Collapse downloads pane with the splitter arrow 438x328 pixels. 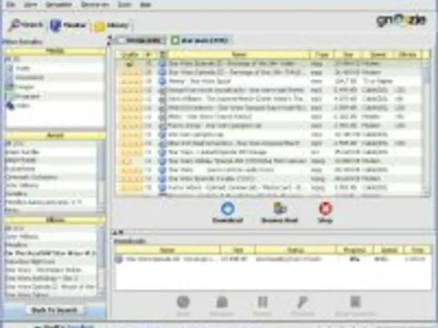pos(121,232)
